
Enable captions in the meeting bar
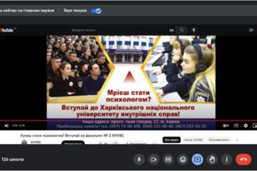(168, 159)
